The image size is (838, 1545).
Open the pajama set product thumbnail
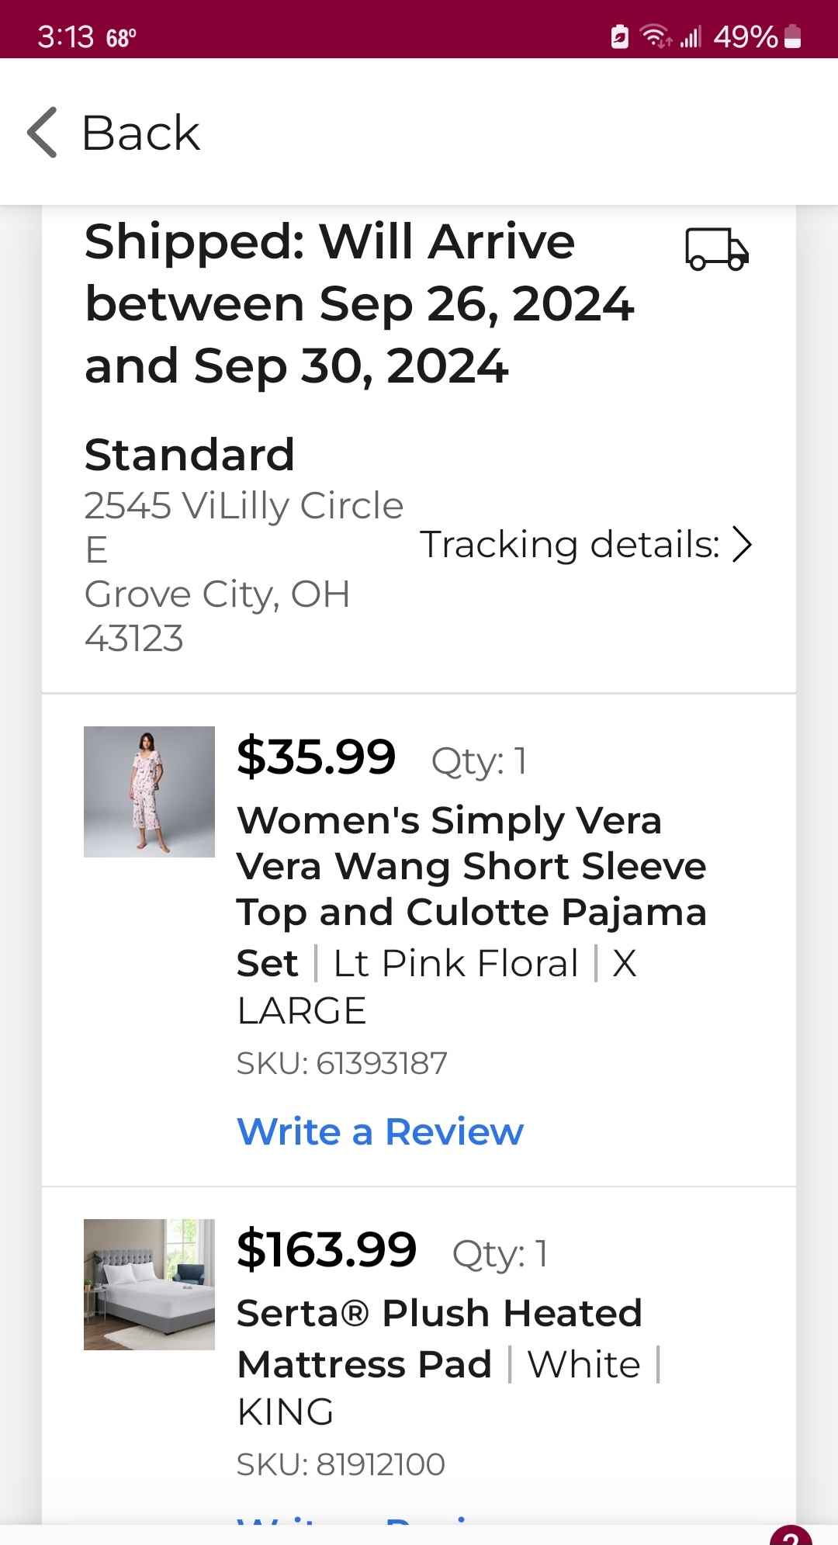149,792
